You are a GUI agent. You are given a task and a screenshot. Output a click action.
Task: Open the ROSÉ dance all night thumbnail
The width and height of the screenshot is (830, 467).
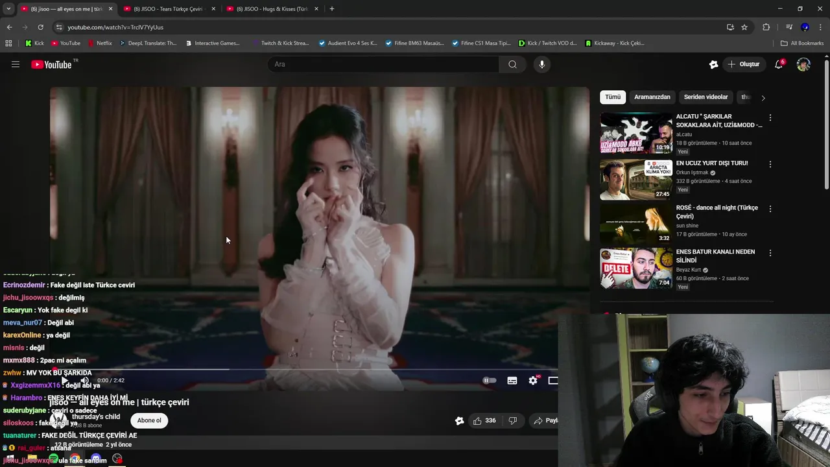point(636,224)
